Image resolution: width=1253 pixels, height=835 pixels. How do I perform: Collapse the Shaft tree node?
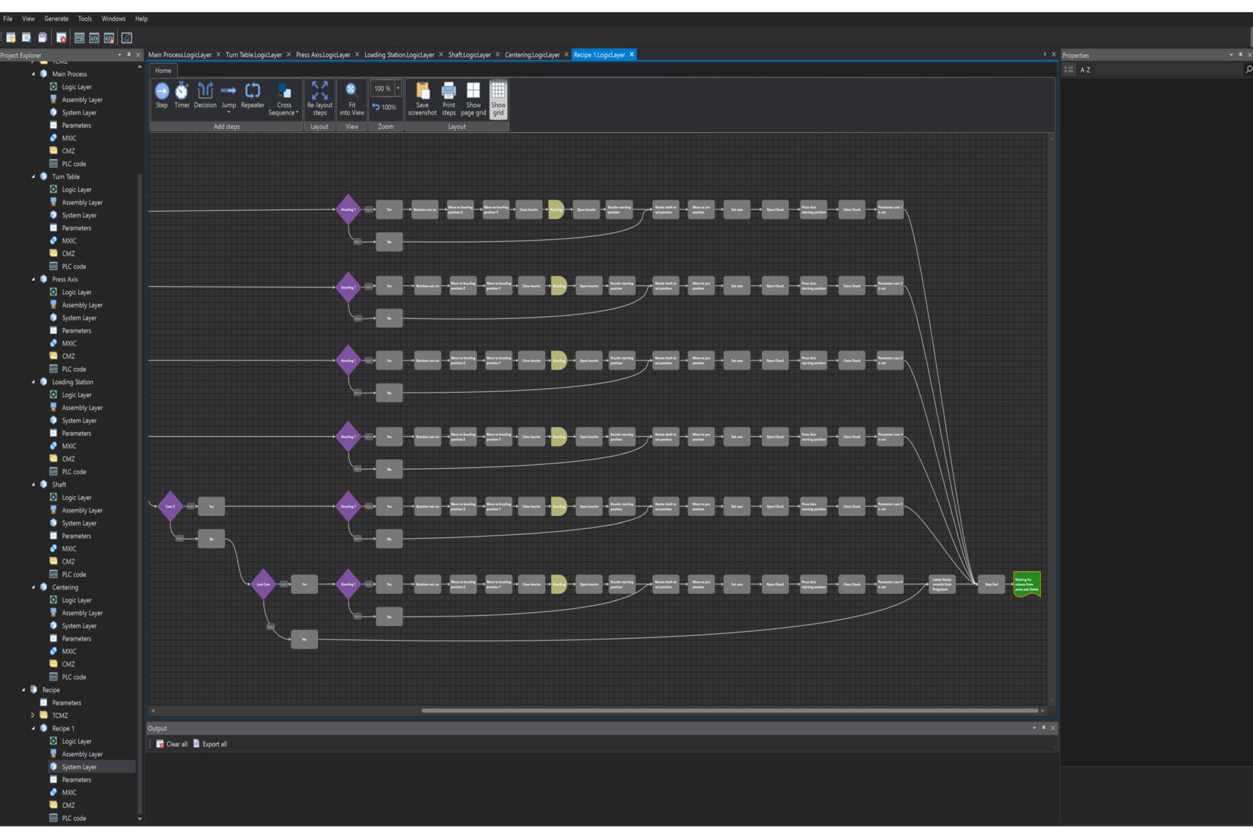[33, 485]
